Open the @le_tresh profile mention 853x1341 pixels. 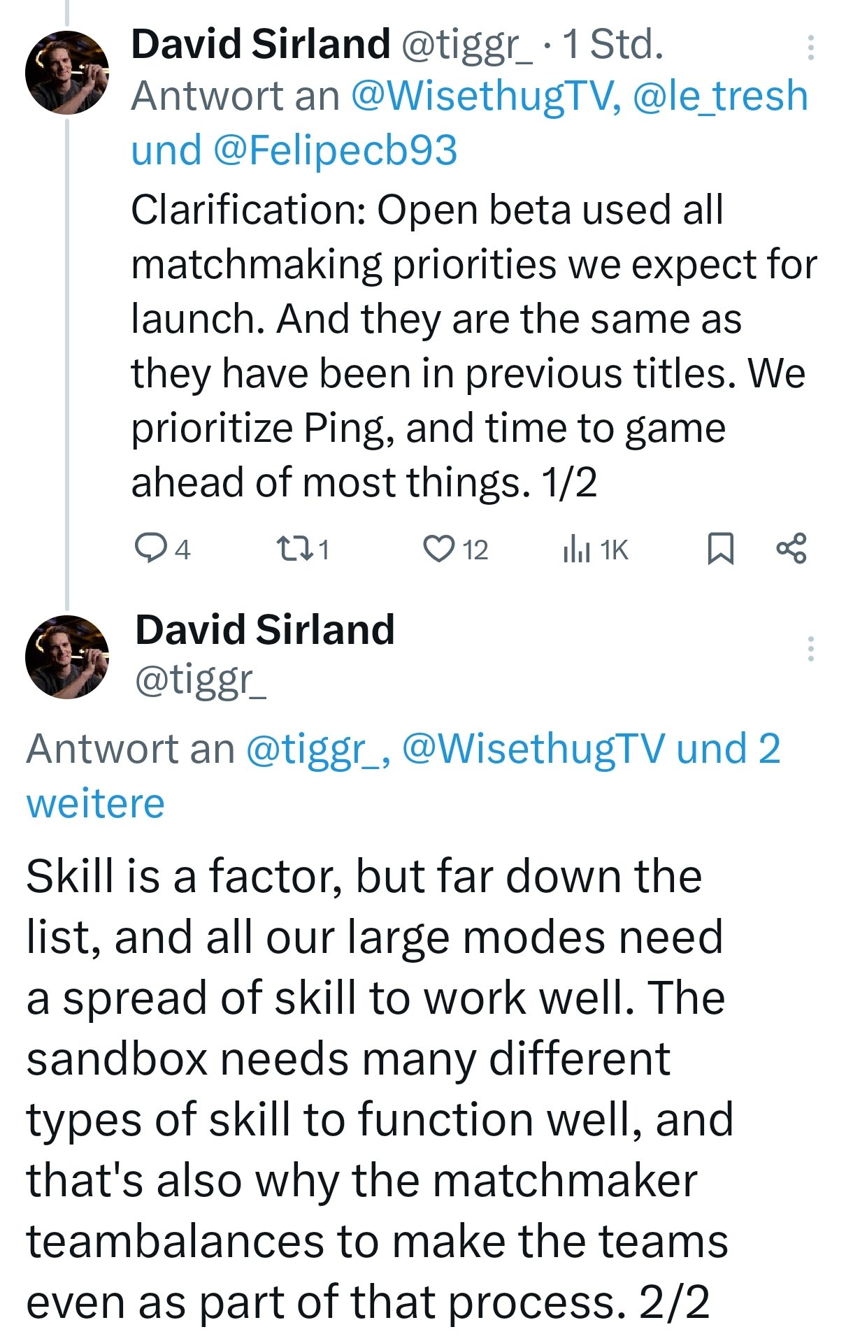[720, 96]
